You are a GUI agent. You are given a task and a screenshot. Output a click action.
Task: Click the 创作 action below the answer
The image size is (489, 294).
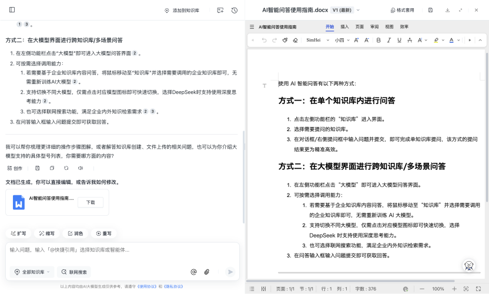click(x=15, y=168)
